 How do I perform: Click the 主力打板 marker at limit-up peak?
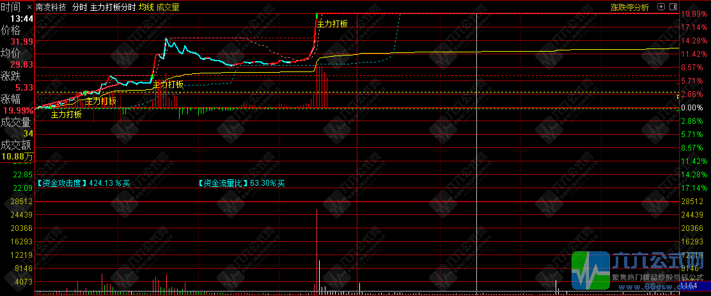click(x=332, y=24)
